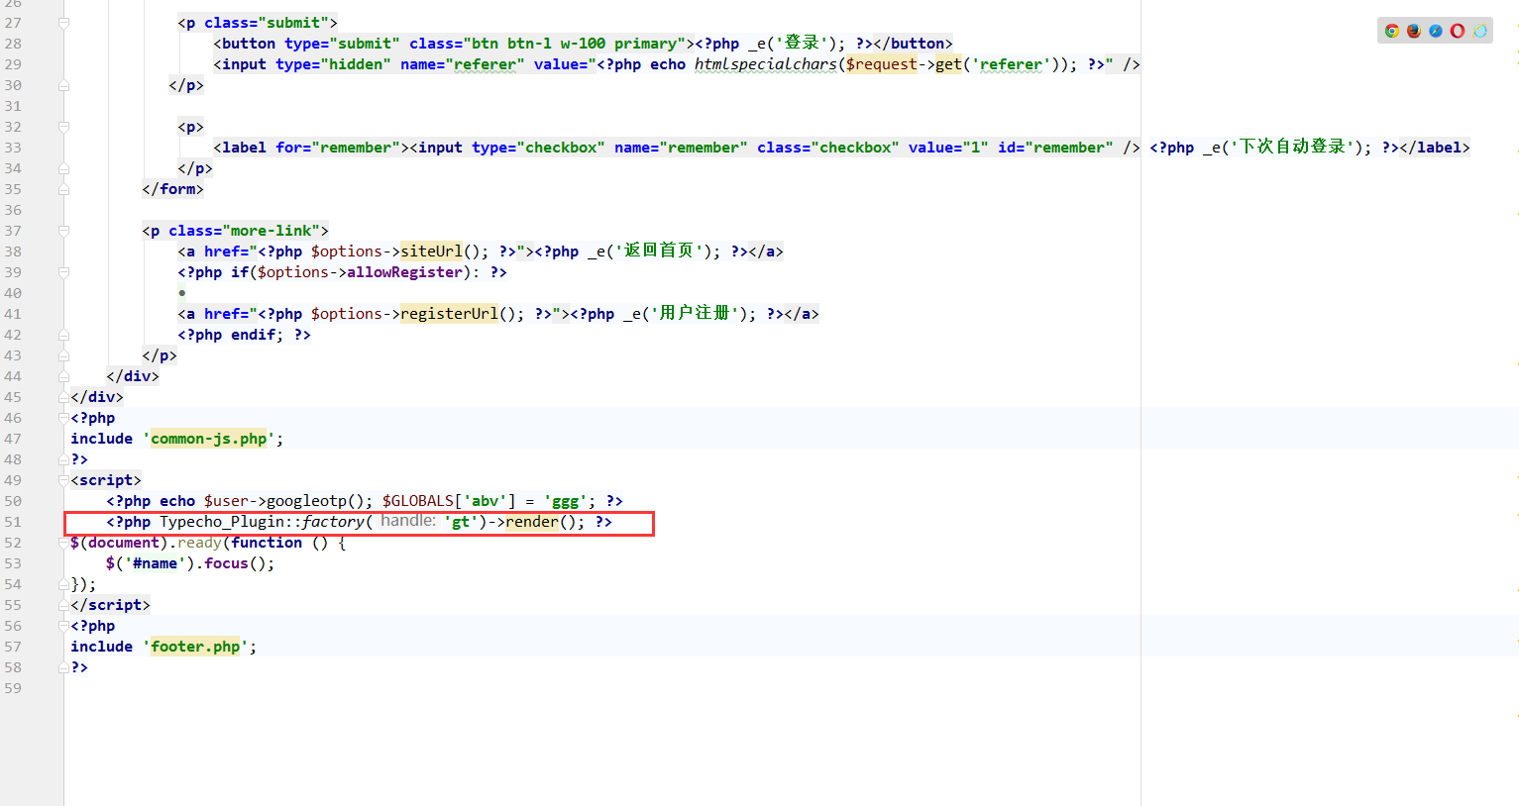Image resolution: width=1519 pixels, height=806 pixels.
Task: Click the '返回首页' string on line 38
Action: tap(658, 251)
